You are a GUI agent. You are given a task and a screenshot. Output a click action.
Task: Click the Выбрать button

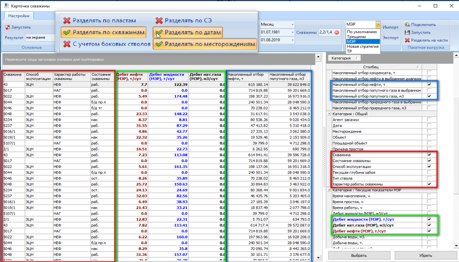click(x=359, y=255)
